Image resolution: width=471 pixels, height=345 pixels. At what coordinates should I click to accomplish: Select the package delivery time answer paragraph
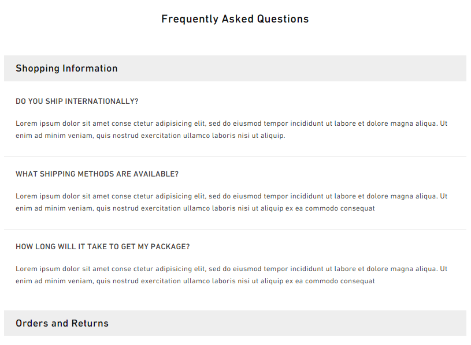[232, 275]
